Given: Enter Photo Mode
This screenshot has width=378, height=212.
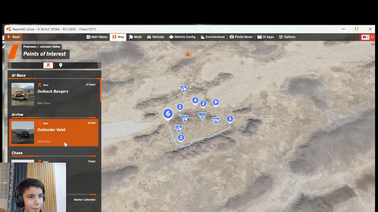Looking at the screenshot, I should point(241,37).
